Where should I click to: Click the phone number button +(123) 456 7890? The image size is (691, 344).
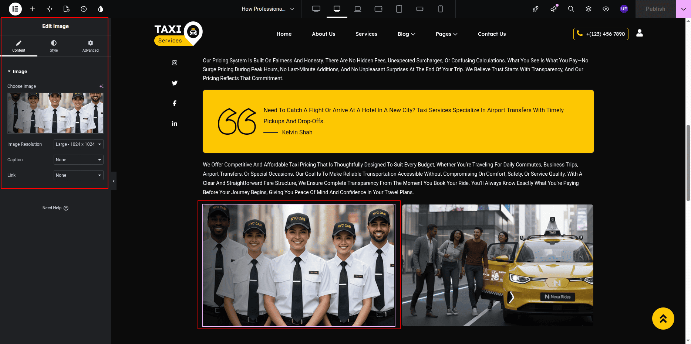[x=601, y=34]
